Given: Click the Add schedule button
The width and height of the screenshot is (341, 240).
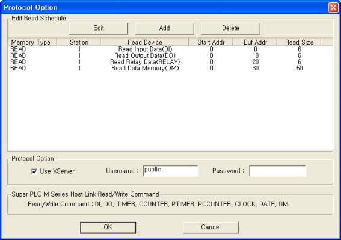Looking at the screenshot, I should [x=164, y=28].
